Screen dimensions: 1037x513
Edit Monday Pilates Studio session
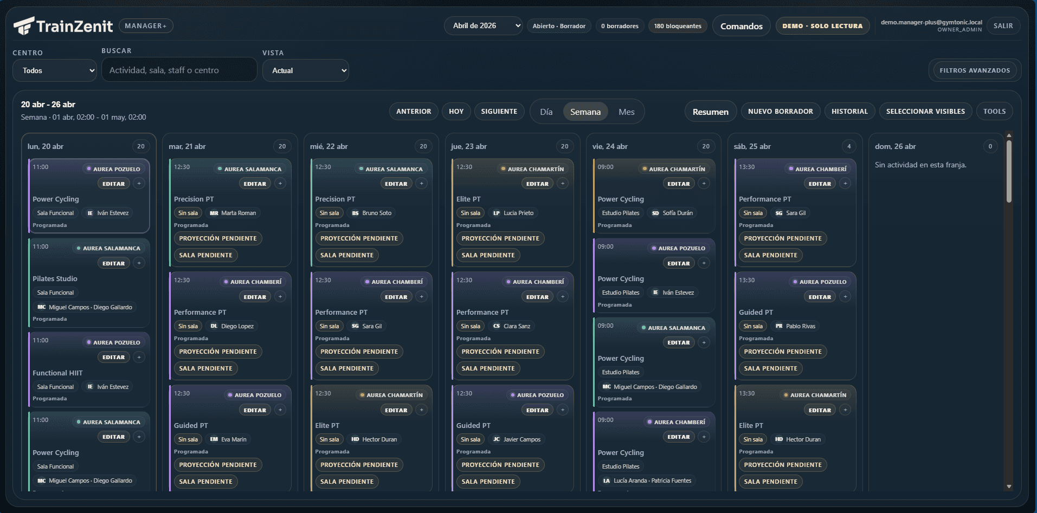[x=114, y=263]
